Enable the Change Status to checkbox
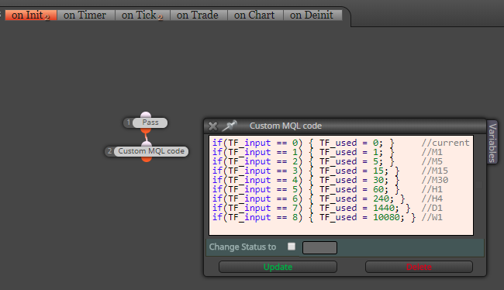The image size is (504, 290). (292, 247)
